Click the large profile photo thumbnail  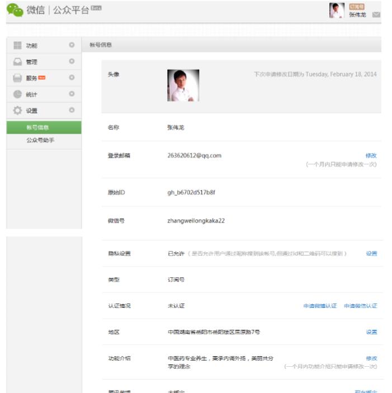[183, 86]
